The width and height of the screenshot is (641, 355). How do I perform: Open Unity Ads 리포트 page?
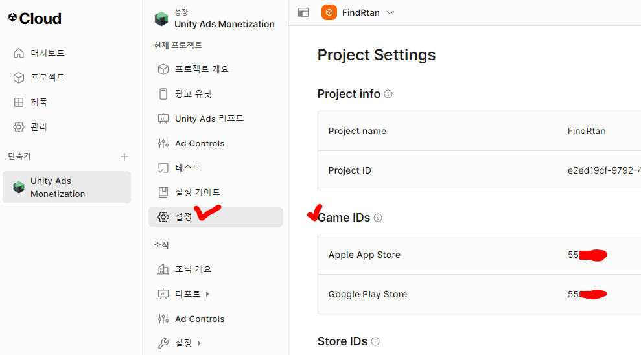click(x=209, y=119)
